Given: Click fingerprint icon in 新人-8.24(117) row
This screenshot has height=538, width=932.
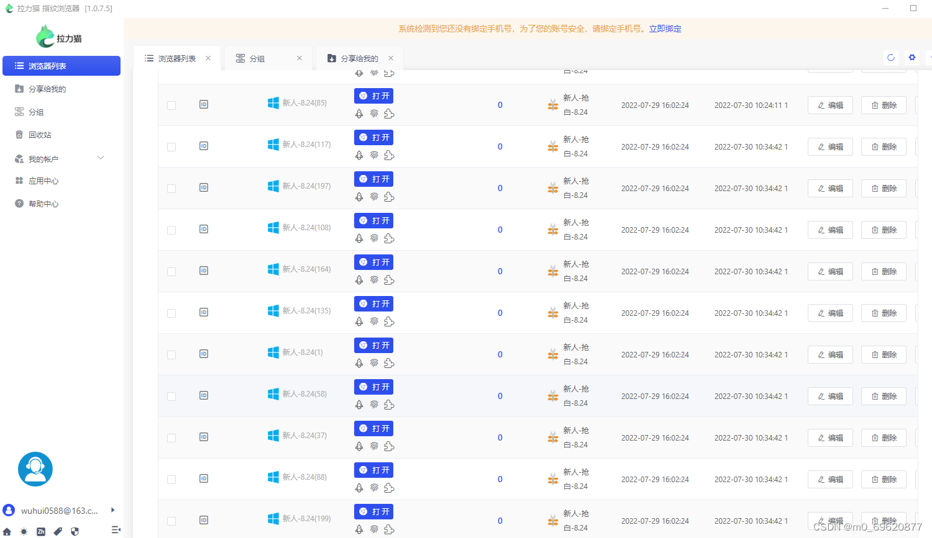Looking at the screenshot, I should click(x=374, y=155).
